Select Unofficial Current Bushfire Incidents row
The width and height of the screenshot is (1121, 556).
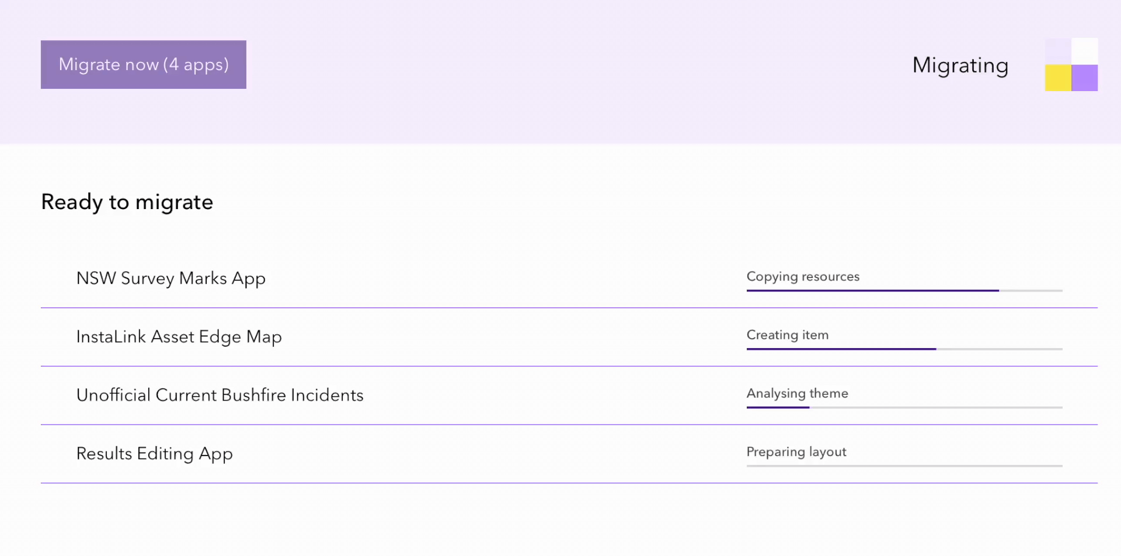(x=569, y=395)
